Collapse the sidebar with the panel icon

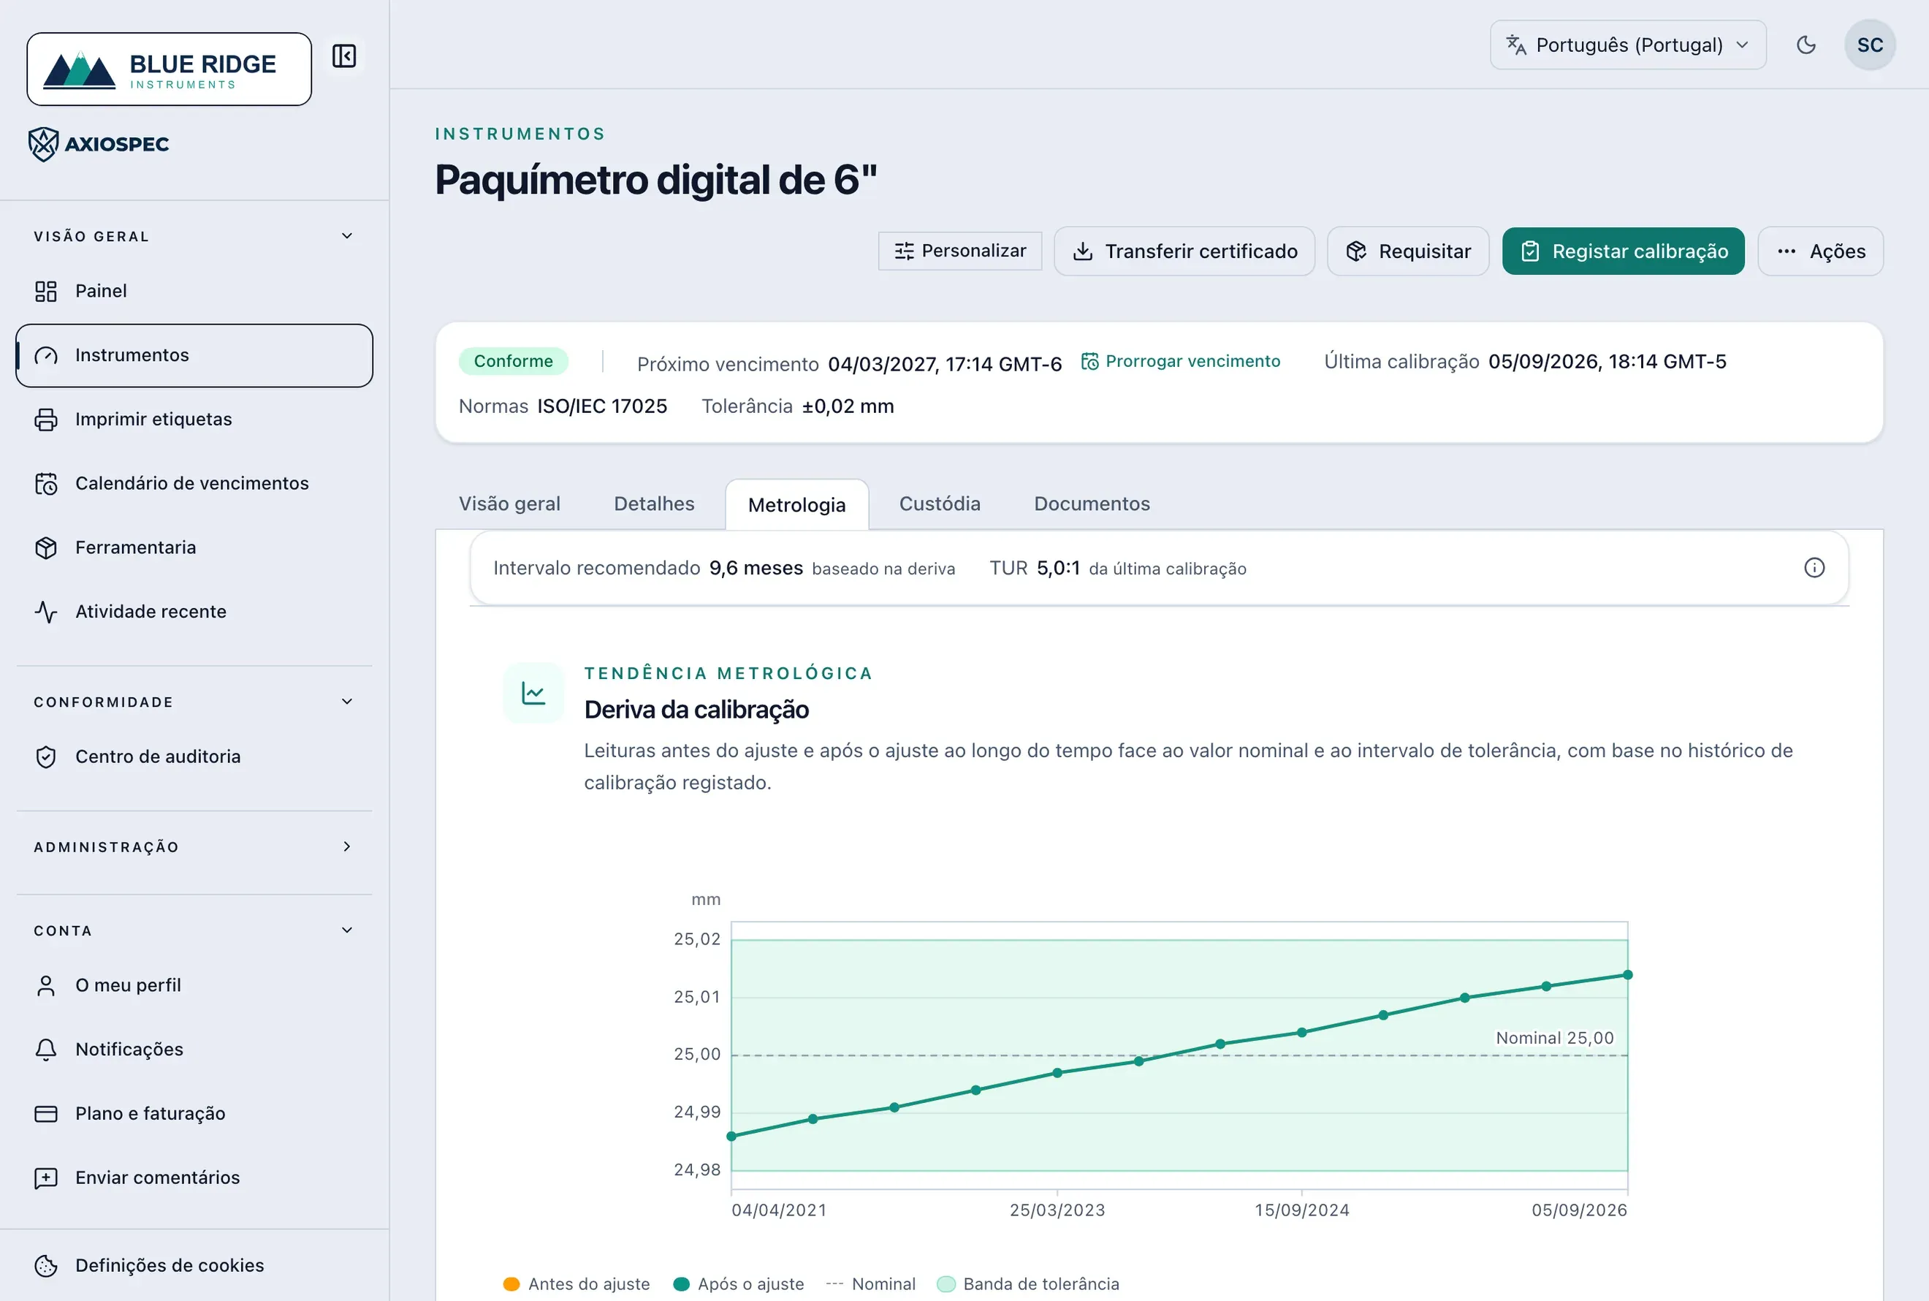tap(343, 56)
